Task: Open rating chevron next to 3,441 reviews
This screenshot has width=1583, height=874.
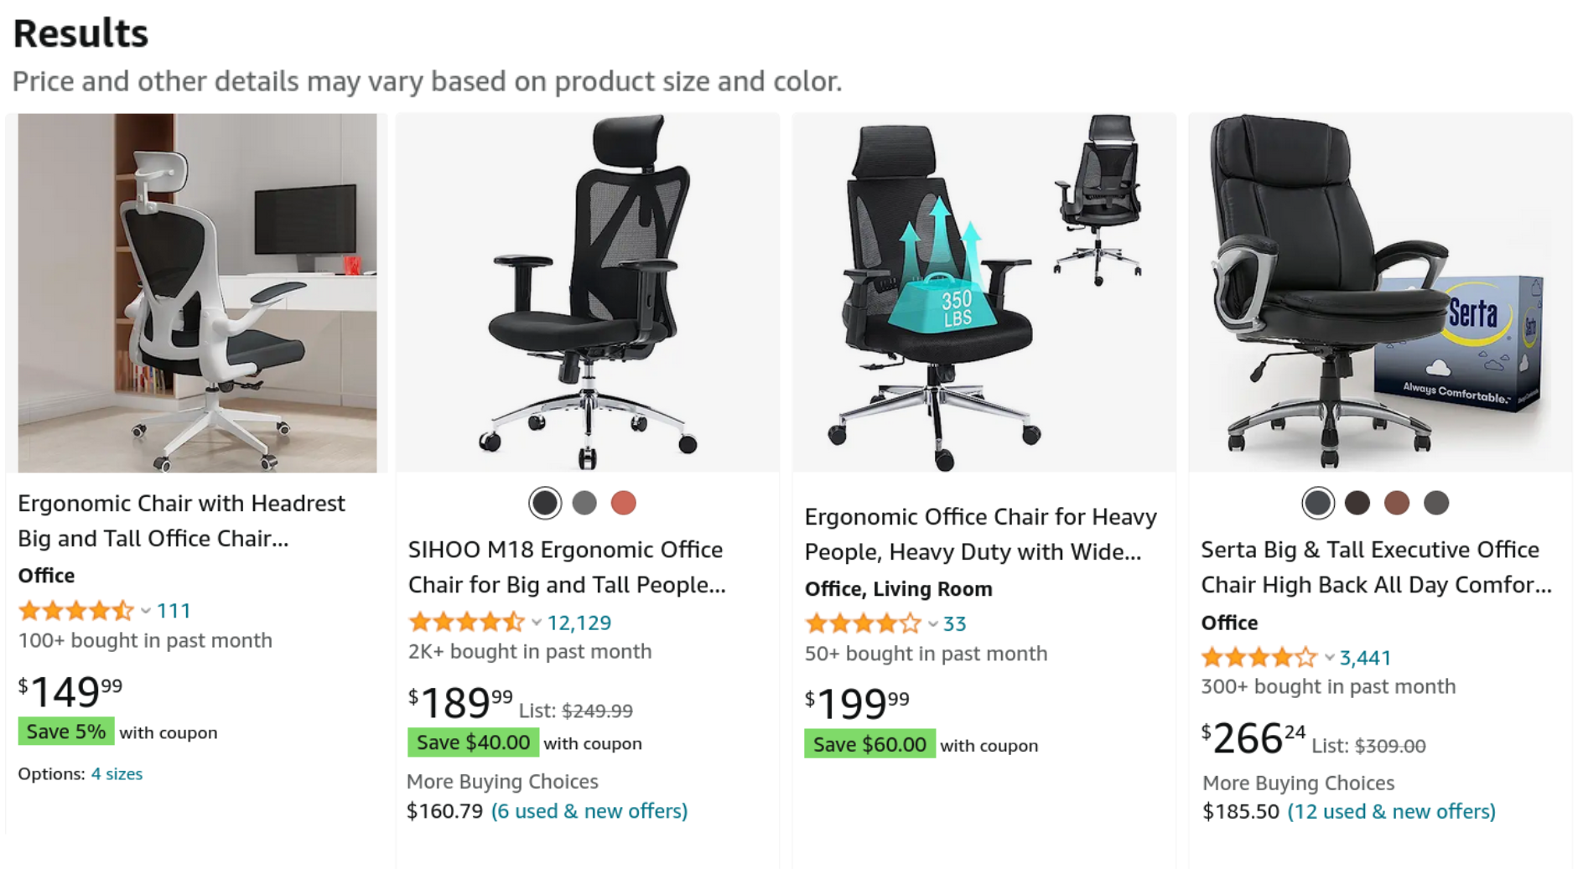Action: (x=1329, y=658)
